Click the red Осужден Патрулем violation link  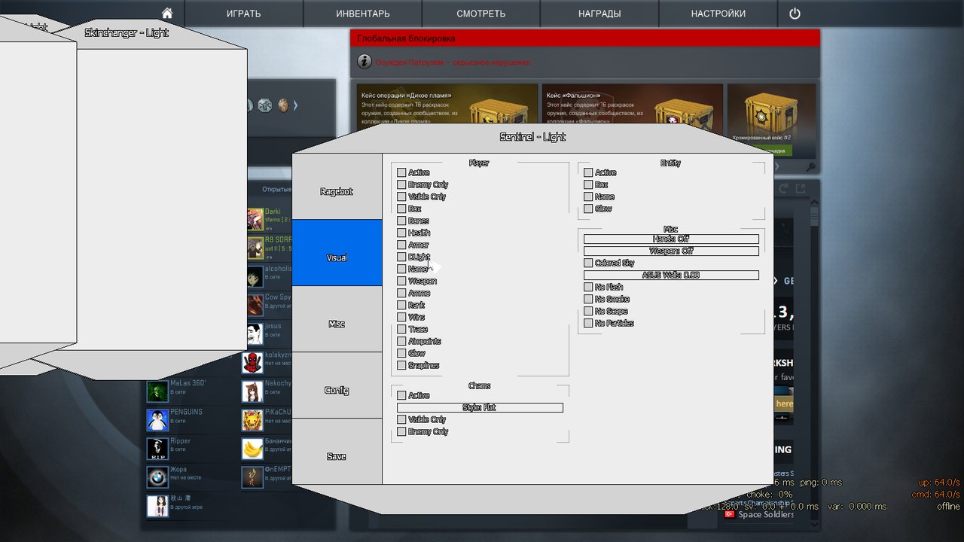(x=453, y=62)
